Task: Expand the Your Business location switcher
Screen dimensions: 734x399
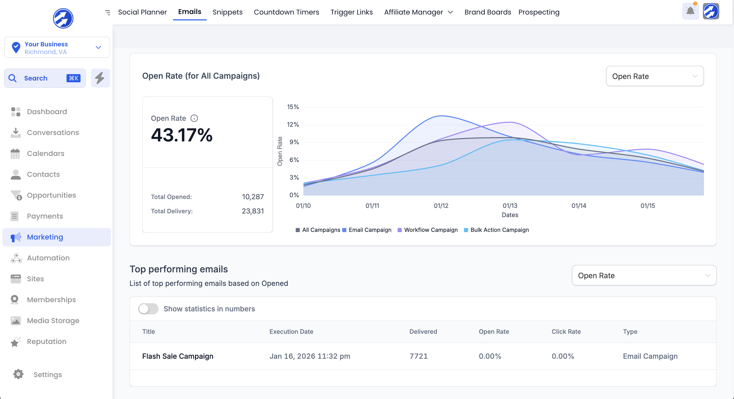Action: click(57, 48)
